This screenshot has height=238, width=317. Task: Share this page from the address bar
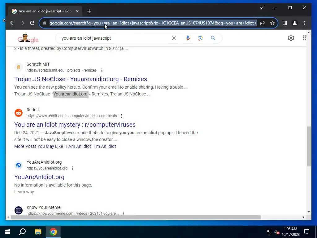[263, 23]
